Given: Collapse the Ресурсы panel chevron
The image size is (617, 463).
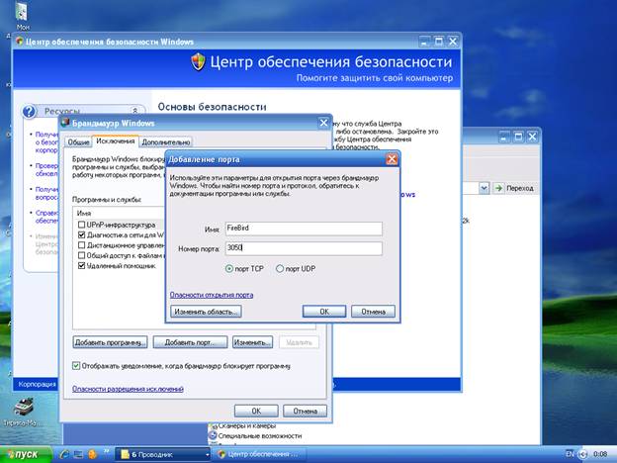Looking at the screenshot, I should [x=134, y=111].
